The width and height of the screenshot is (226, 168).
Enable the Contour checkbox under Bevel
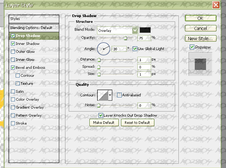(x=17, y=76)
